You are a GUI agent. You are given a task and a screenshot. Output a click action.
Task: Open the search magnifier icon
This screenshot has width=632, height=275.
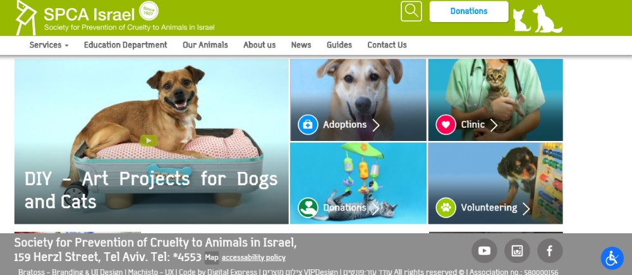pyautogui.click(x=411, y=11)
